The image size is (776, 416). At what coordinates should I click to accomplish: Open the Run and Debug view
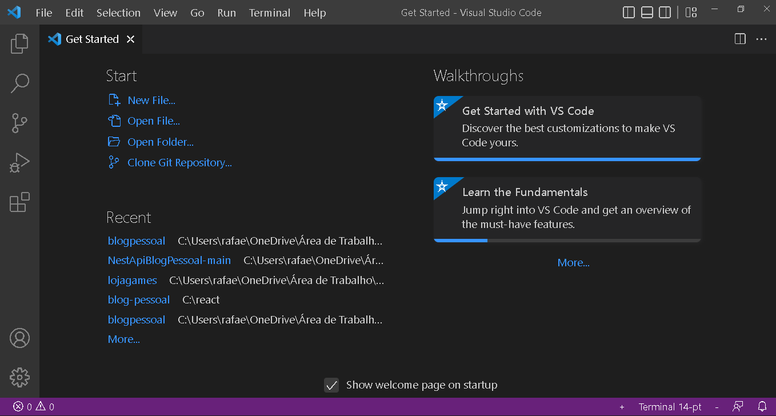pyautogui.click(x=19, y=163)
